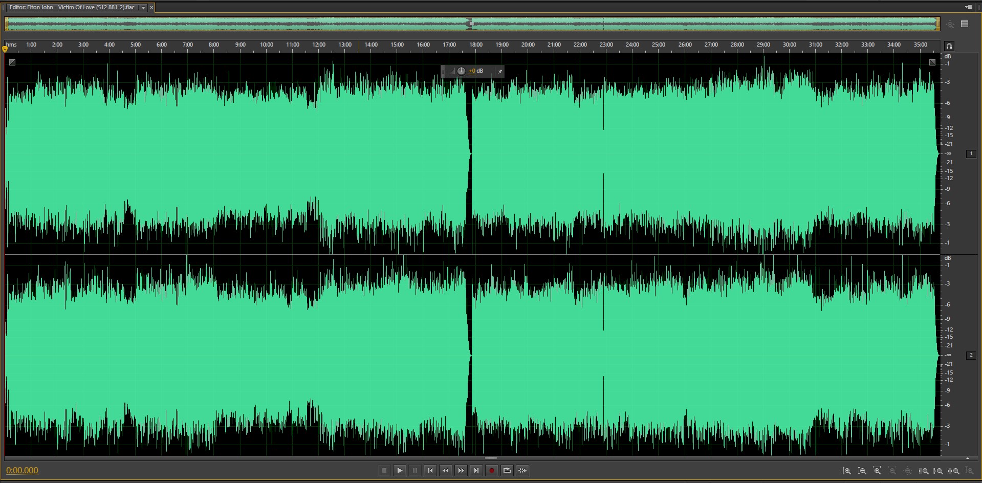Click the Skip Selection transport button
This screenshot has height=483, width=982.
click(x=522, y=471)
